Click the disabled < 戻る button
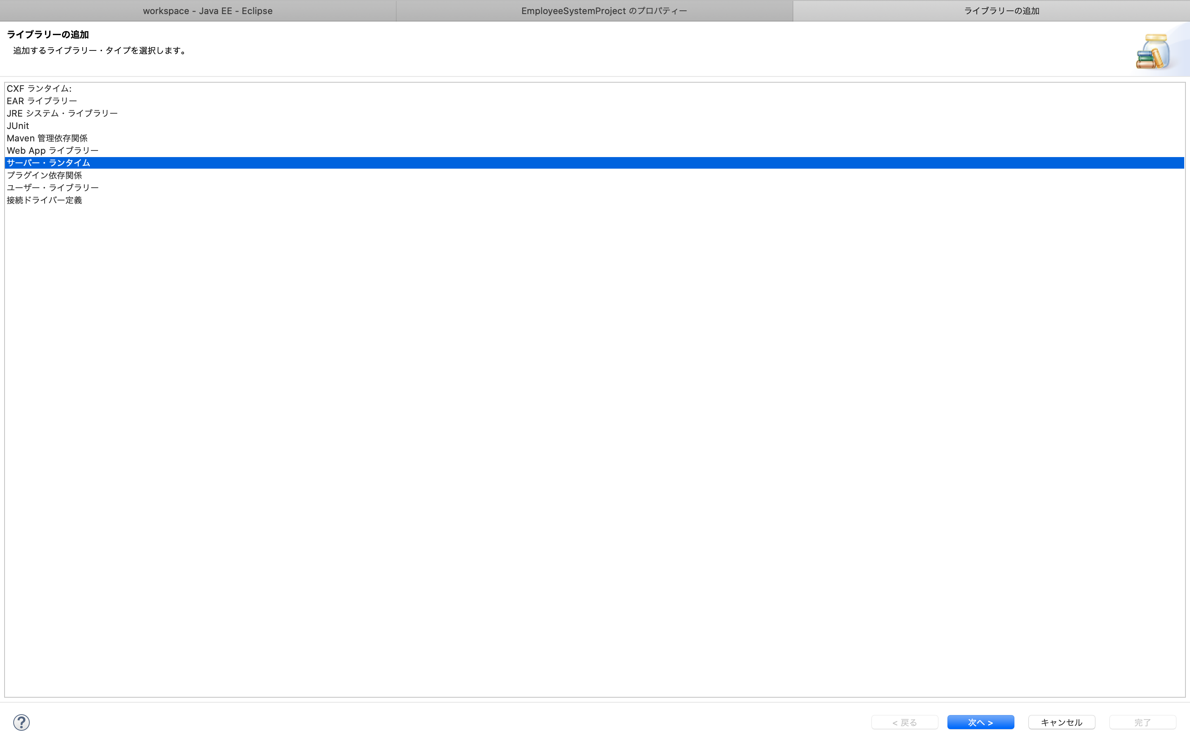This screenshot has width=1190, height=744. click(904, 722)
